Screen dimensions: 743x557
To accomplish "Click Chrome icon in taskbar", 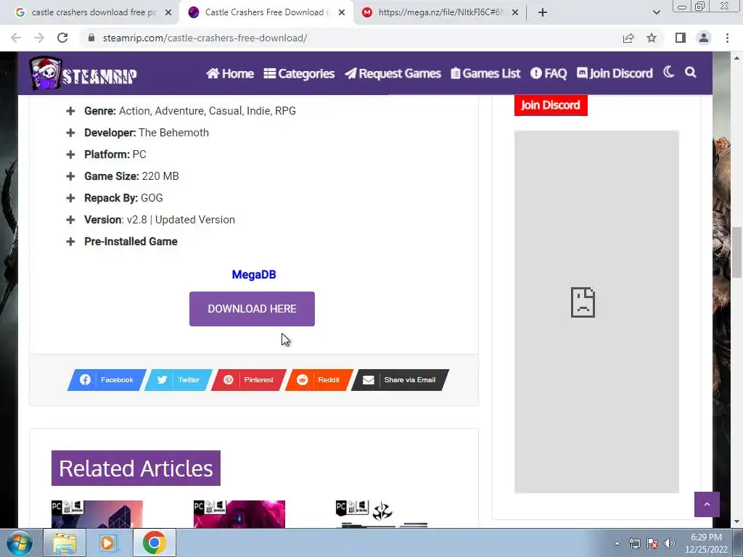I will [x=154, y=543].
